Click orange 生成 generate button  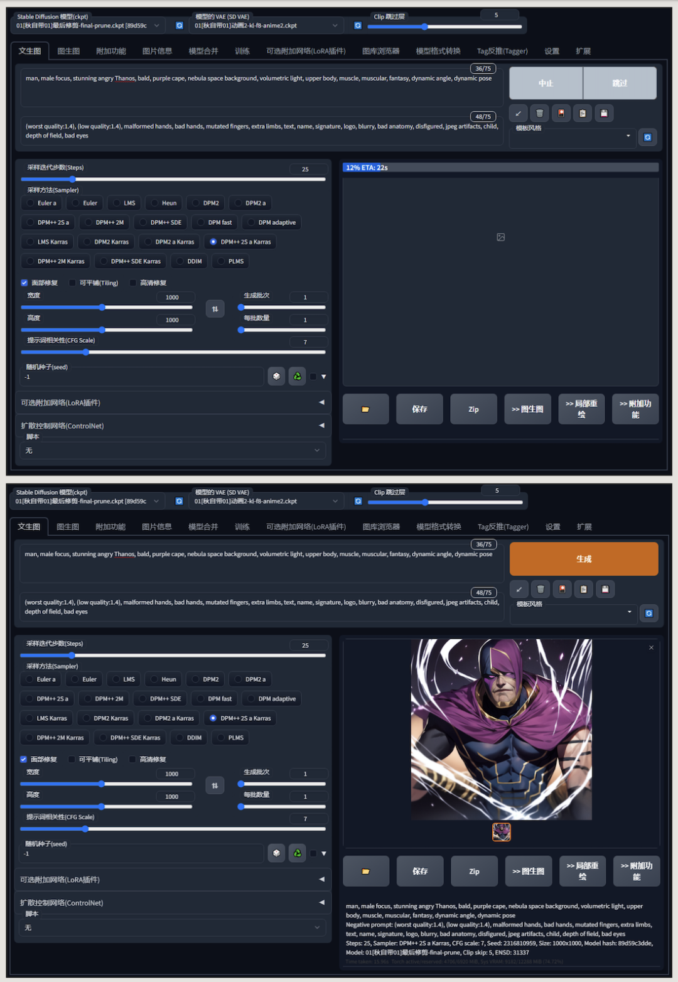coord(584,559)
